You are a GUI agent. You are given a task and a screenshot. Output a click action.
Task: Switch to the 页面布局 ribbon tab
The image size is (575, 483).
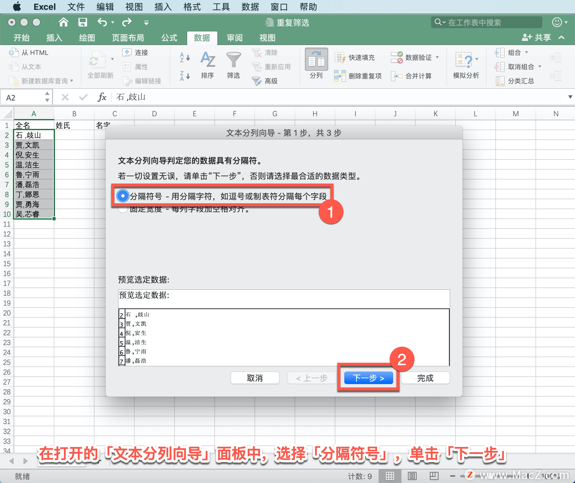click(x=128, y=38)
